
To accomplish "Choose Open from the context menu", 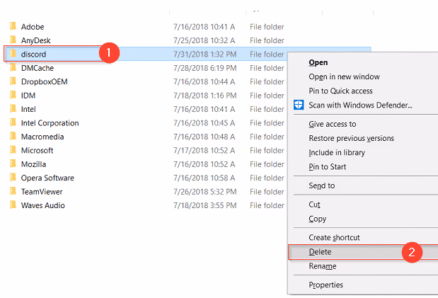I will [318, 62].
